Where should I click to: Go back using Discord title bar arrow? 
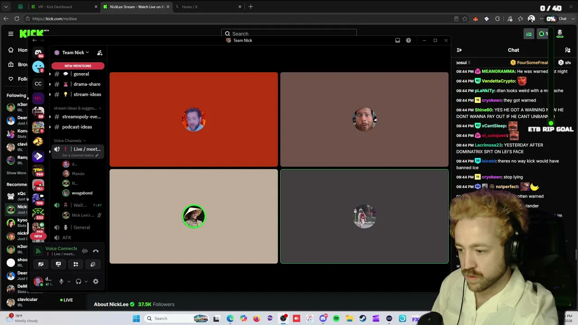click(x=35, y=41)
